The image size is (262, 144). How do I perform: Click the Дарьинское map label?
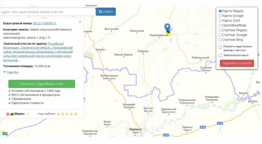pos(169,109)
